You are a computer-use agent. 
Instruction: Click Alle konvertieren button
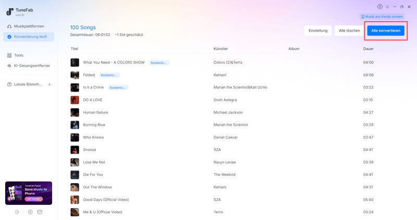[x=386, y=31]
